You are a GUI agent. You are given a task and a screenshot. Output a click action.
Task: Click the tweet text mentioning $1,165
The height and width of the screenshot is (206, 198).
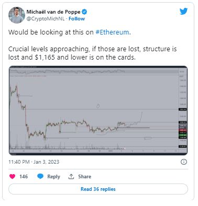93,53
